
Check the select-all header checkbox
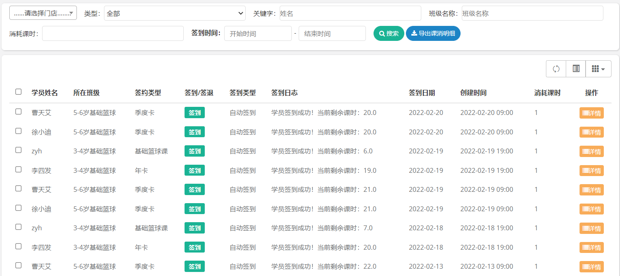pyautogui.click(x=18, y=92)
